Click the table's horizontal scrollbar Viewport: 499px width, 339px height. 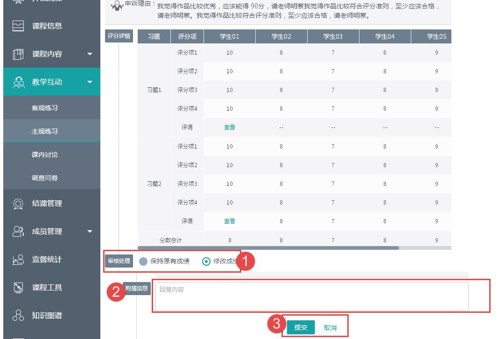point(268,248)
